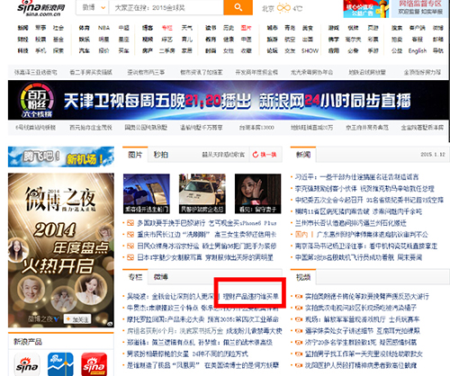The height and width of the screenshot is (376, 450).
Task: Click the 网络监督专区 banner at top right
Action: tap(420, 8)
